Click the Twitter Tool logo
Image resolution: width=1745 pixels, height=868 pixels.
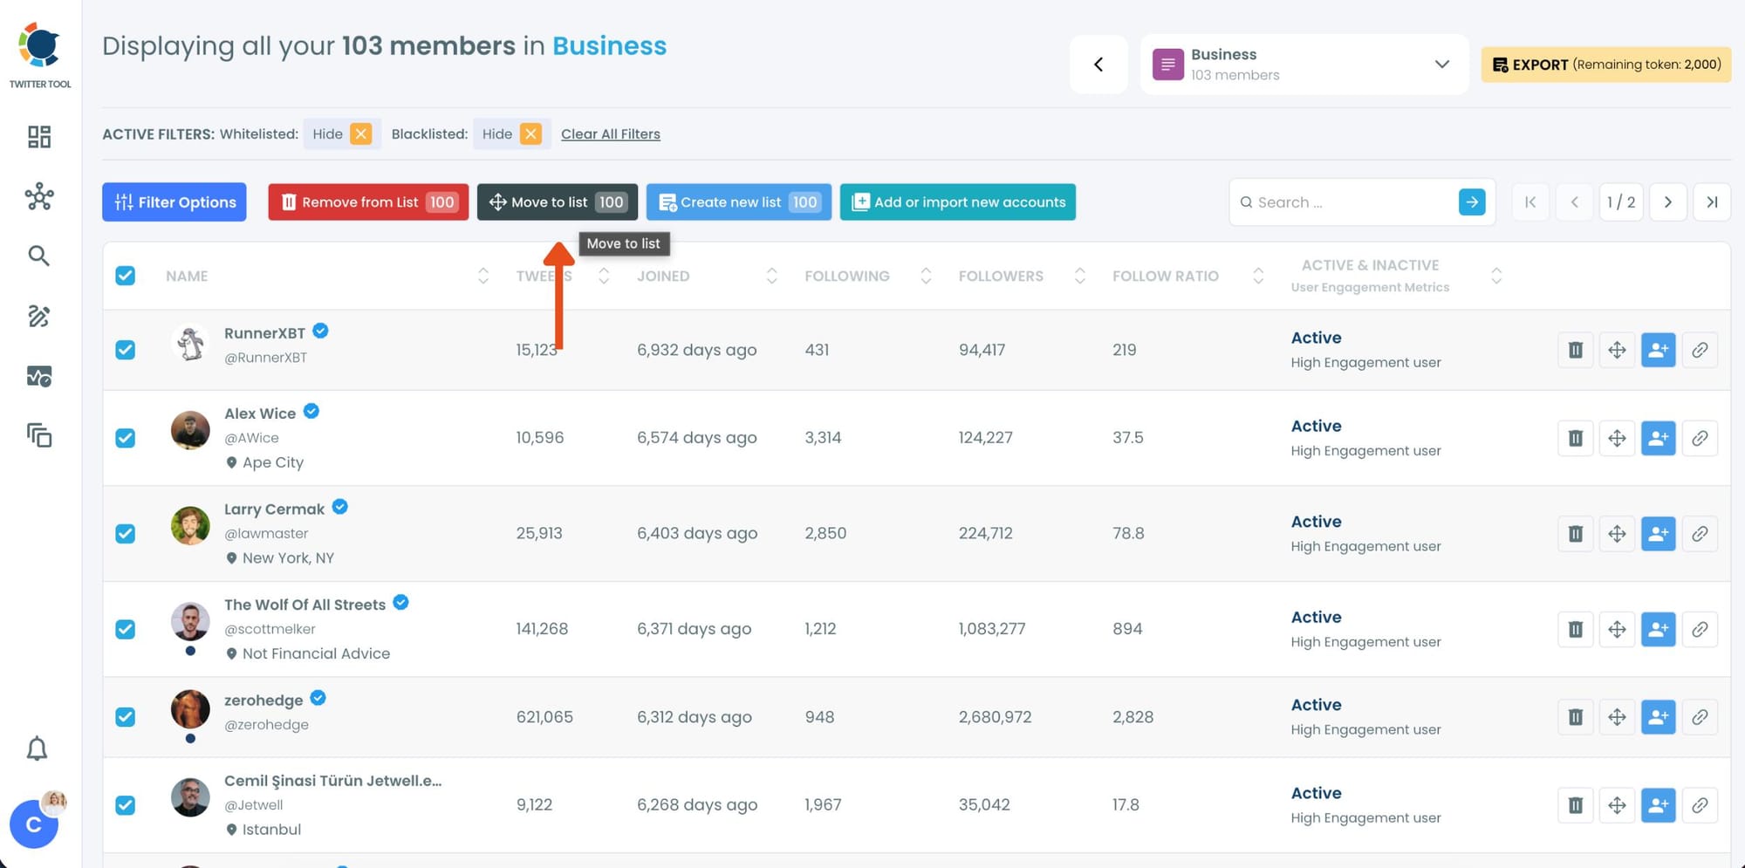pyautogui.click(x=40, y=55)
